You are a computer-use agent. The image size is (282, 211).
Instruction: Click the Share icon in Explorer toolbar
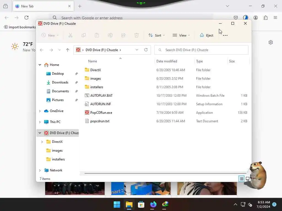(123, 35)
